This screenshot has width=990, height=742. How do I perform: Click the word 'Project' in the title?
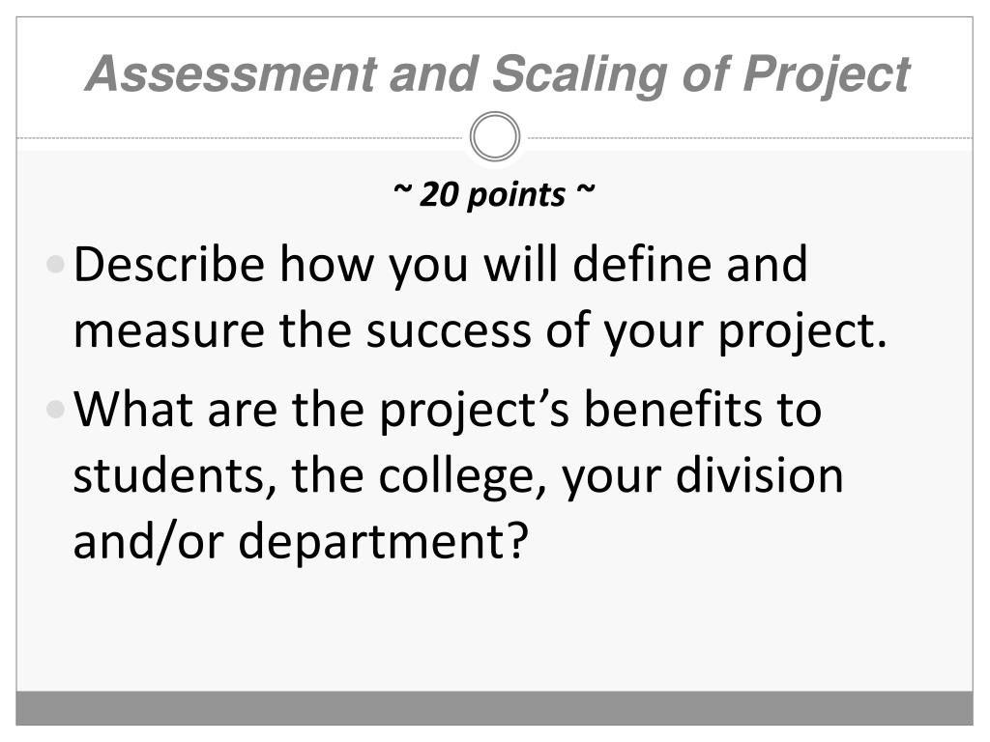click(827, 75)
